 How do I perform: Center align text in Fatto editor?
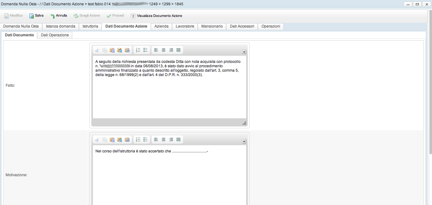(x=163, y=50)
